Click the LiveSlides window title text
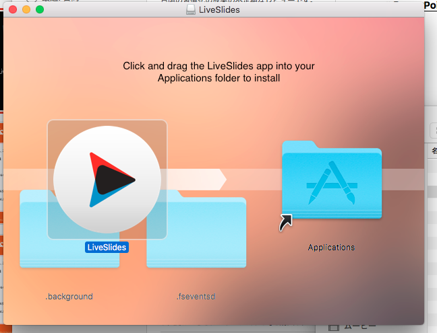The width and height of the screenshot is (437, 333). click(219, 9)
